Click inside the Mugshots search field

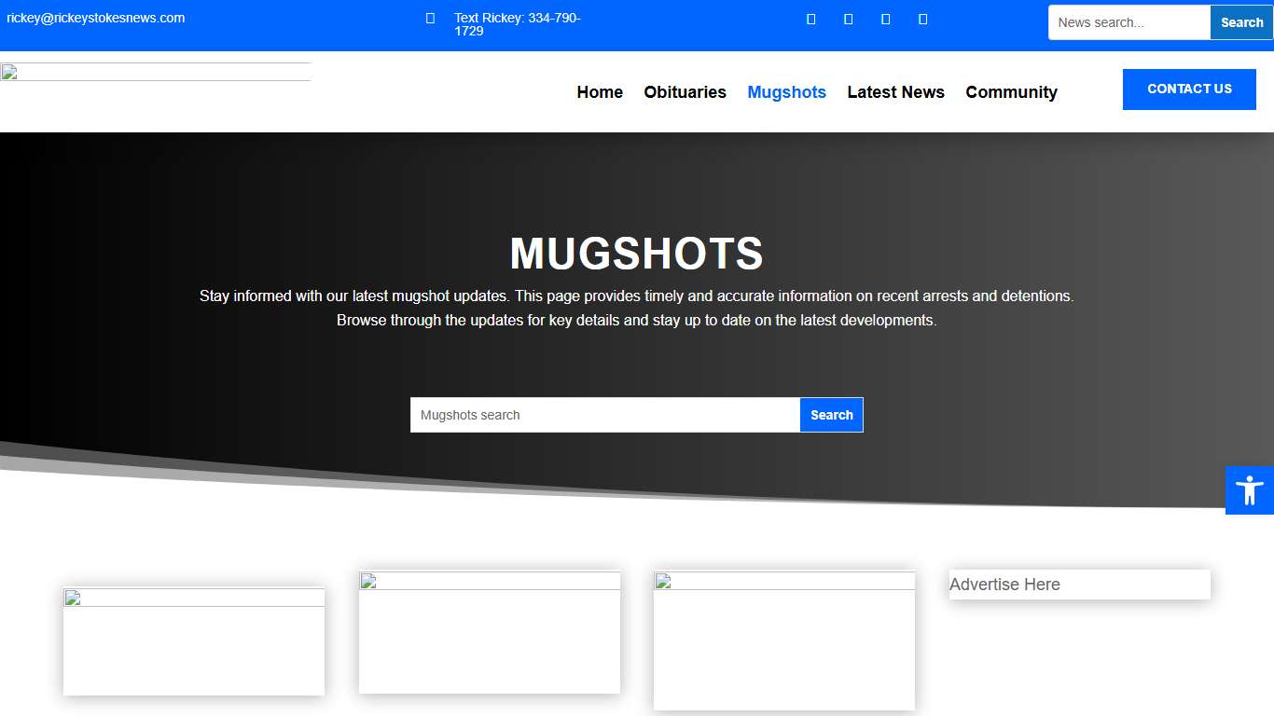[x=604, y=414]
